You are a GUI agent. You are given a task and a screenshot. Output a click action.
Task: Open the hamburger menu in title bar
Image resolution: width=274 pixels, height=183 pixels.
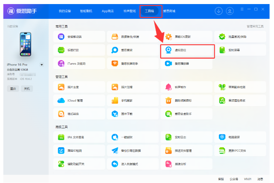tap(242, 9)
